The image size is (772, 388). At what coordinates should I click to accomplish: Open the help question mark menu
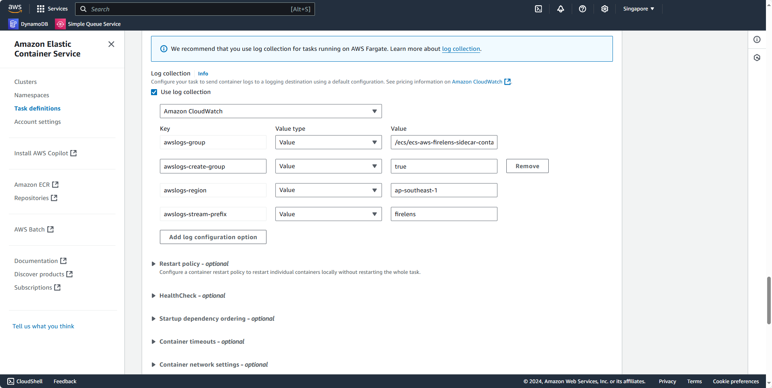(x=582, y=9)
